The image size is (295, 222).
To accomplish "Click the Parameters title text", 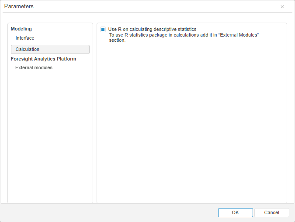I will [x=19, y=7].
